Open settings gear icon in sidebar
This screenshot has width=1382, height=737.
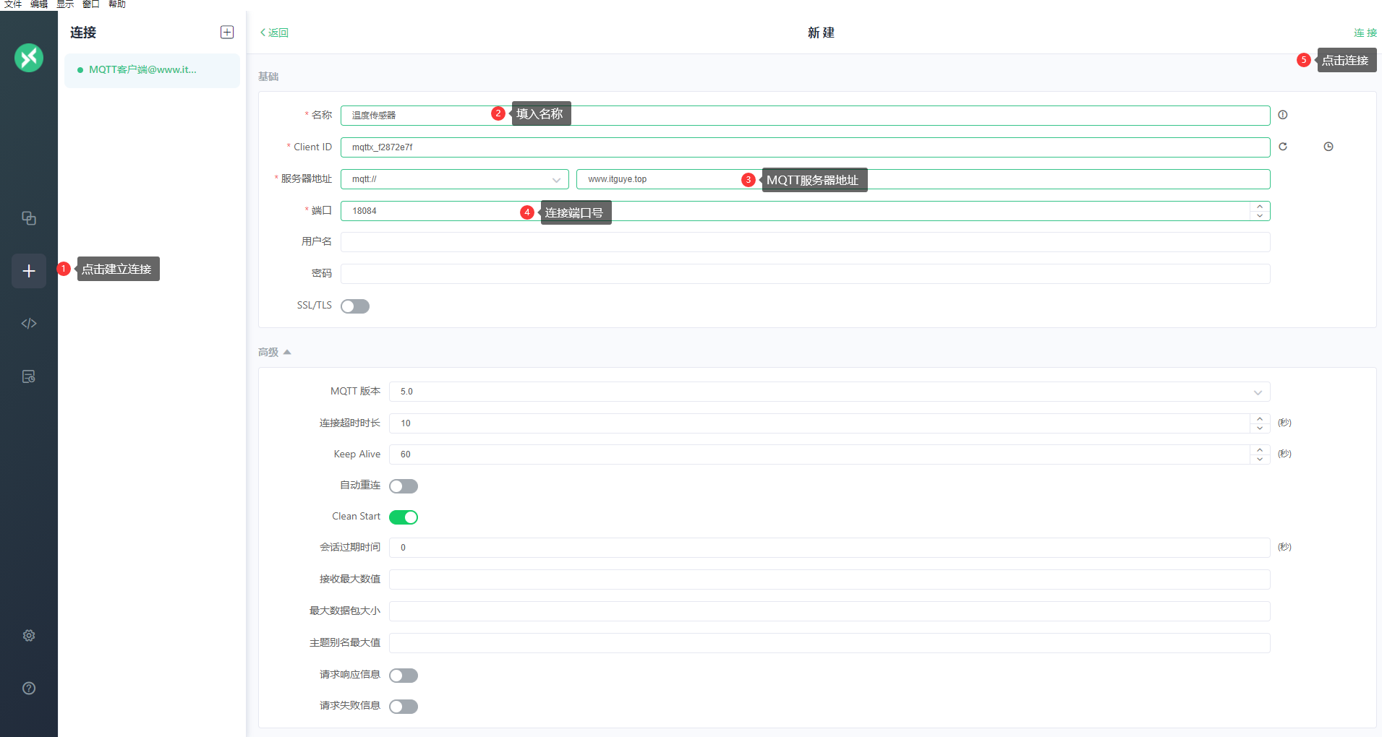coord(29,635)
